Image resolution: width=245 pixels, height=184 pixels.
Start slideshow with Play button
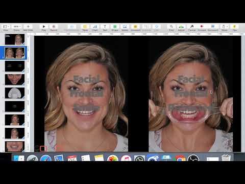44,27
